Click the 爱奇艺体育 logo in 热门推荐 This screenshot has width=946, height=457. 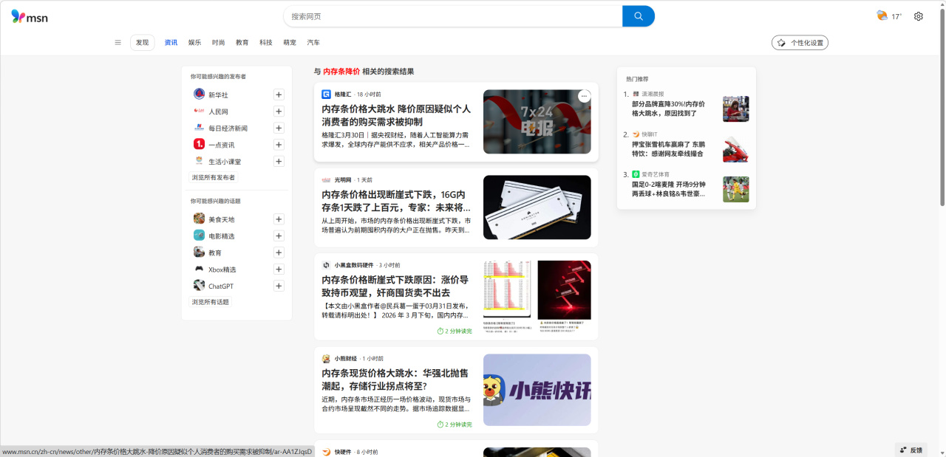click(x=636, y=174)
